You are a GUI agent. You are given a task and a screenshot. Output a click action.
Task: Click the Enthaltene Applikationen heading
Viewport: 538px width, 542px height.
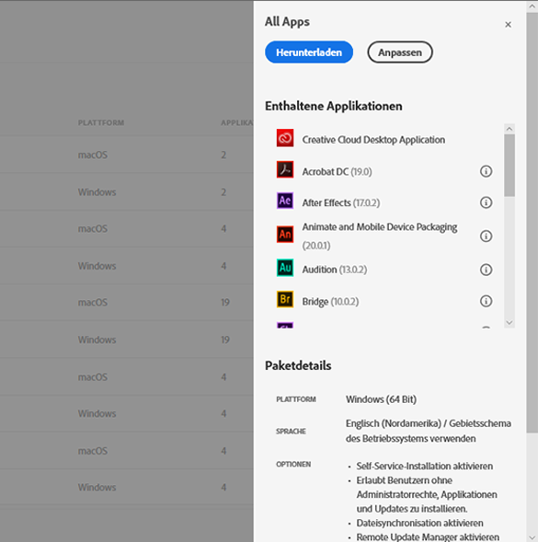[x=334, y=106]
